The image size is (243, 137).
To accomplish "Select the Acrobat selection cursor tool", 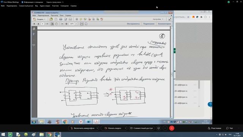I will point(52,24).
